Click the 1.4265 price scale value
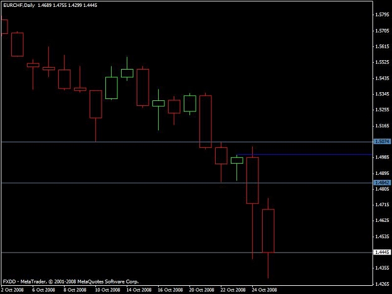 [x=382, y=284]
